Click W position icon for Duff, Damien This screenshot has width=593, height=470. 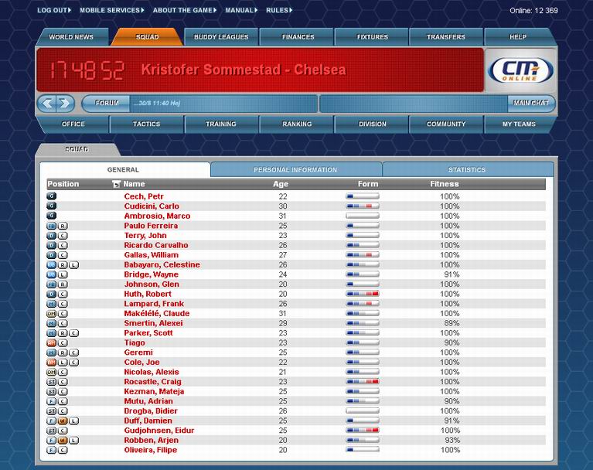point(63,421)
